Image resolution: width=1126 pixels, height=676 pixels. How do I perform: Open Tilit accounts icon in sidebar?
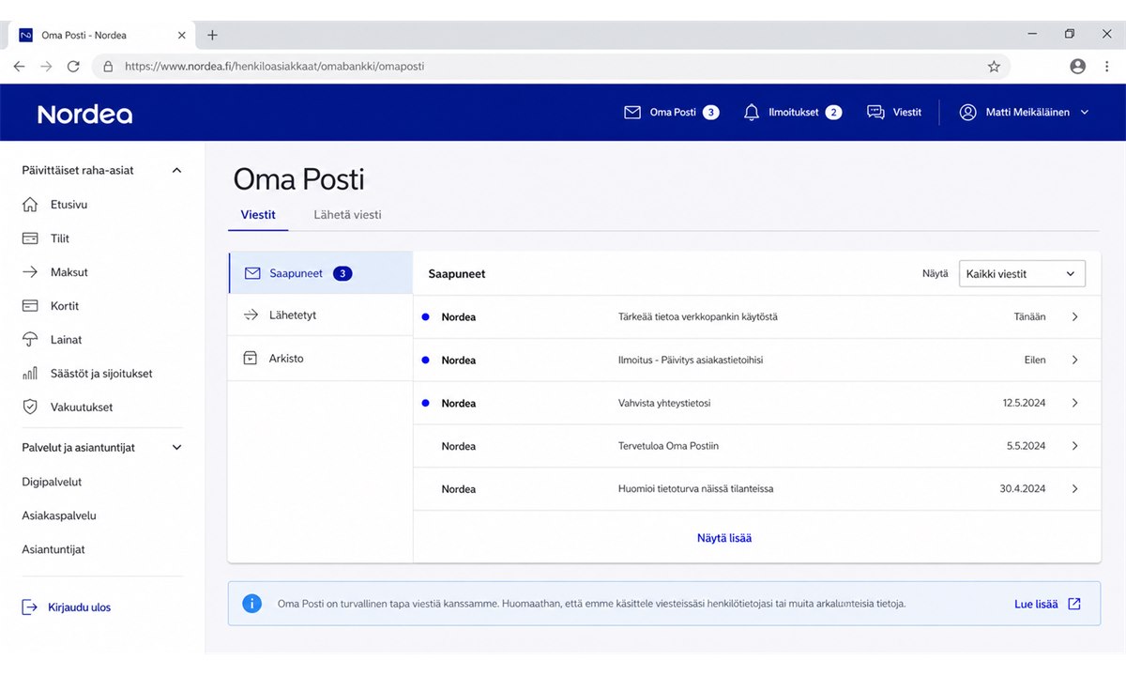click(30, 238)
